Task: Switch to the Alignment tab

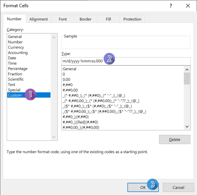Action: click(x=39, y=19)
